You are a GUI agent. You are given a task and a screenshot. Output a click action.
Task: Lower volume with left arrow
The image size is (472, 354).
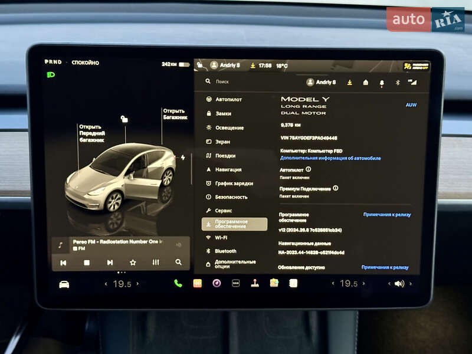[x=389, y=284]
